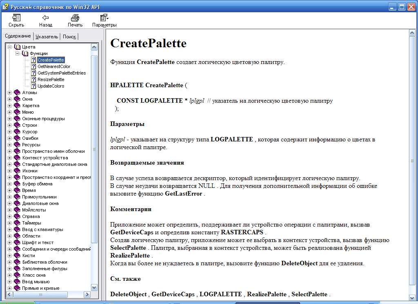Expand the Каретка node
418x304 pixels.
[x=10, y=106]
